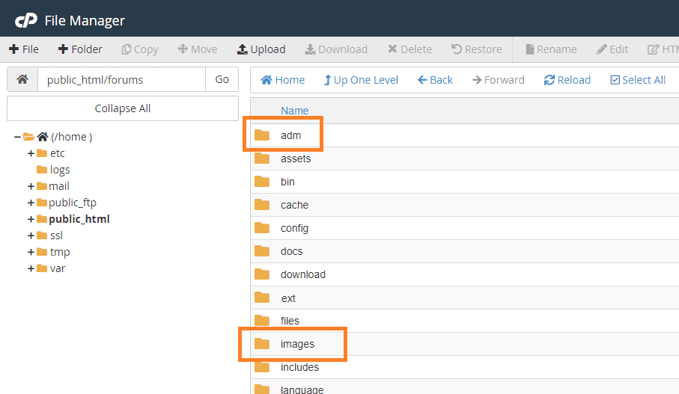Open the images folder

coord(297,344)
